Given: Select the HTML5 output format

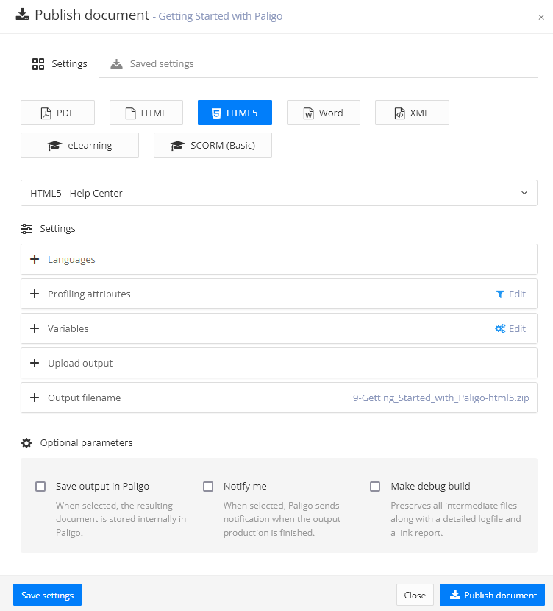Looking at the screenshot, I should click(x=235, y=113).
